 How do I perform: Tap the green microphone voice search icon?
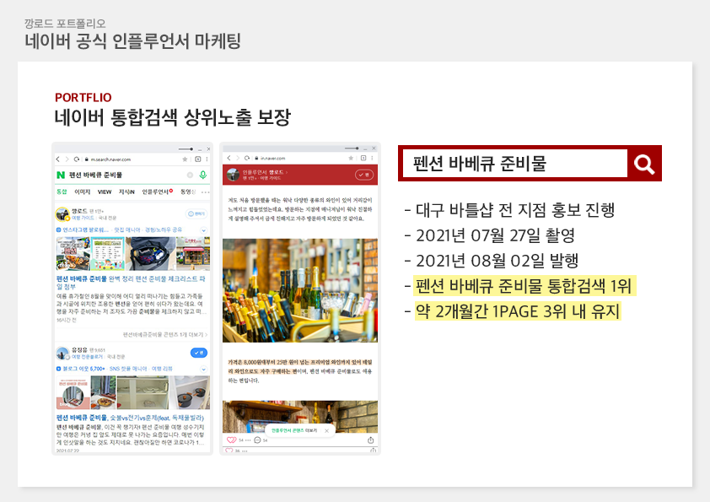coord(202,175)
